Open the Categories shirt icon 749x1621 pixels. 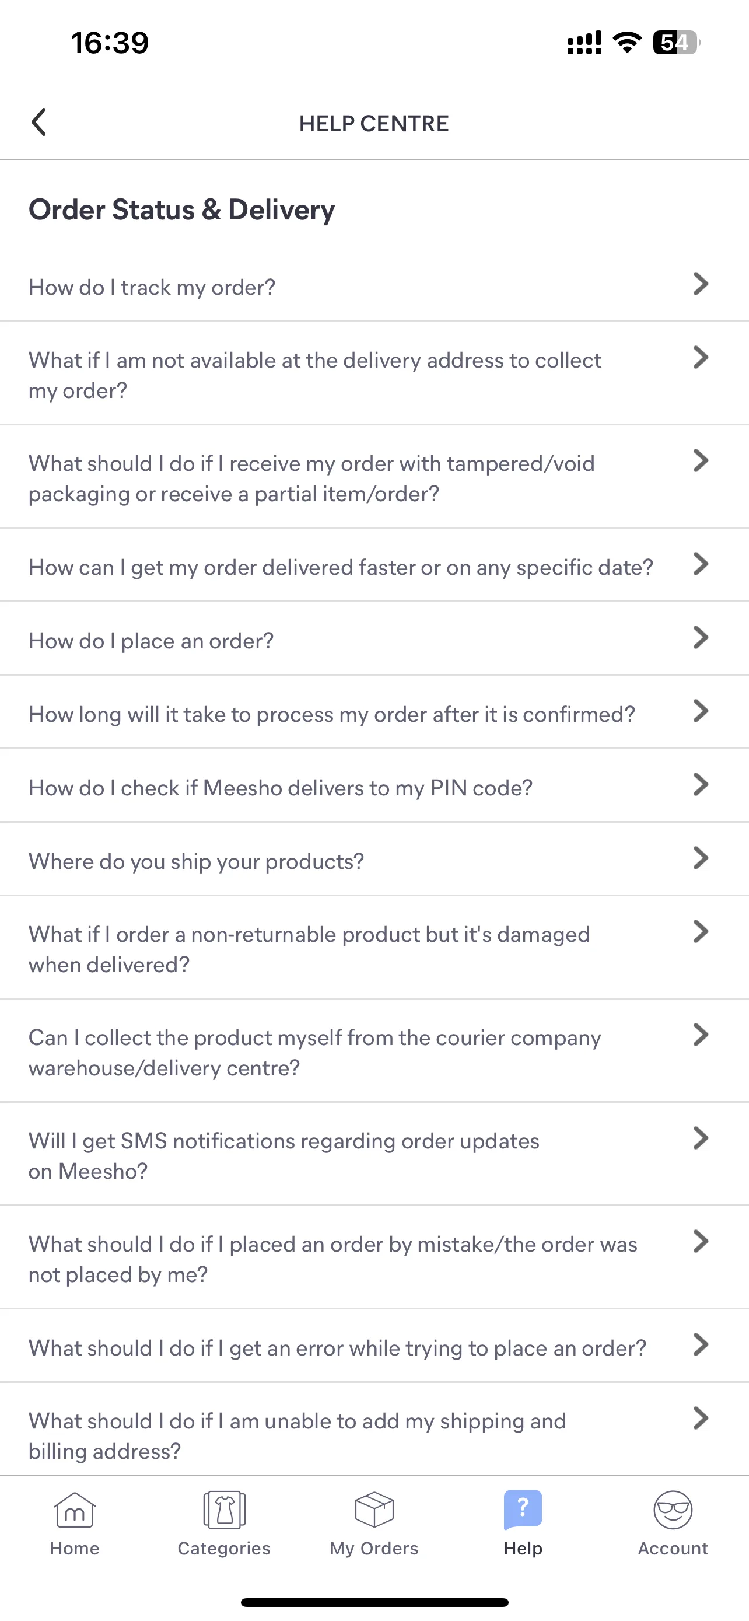click(x=224, y=1510)
